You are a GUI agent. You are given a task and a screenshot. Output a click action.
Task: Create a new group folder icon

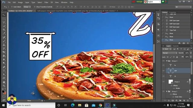[x=180, y=100]
